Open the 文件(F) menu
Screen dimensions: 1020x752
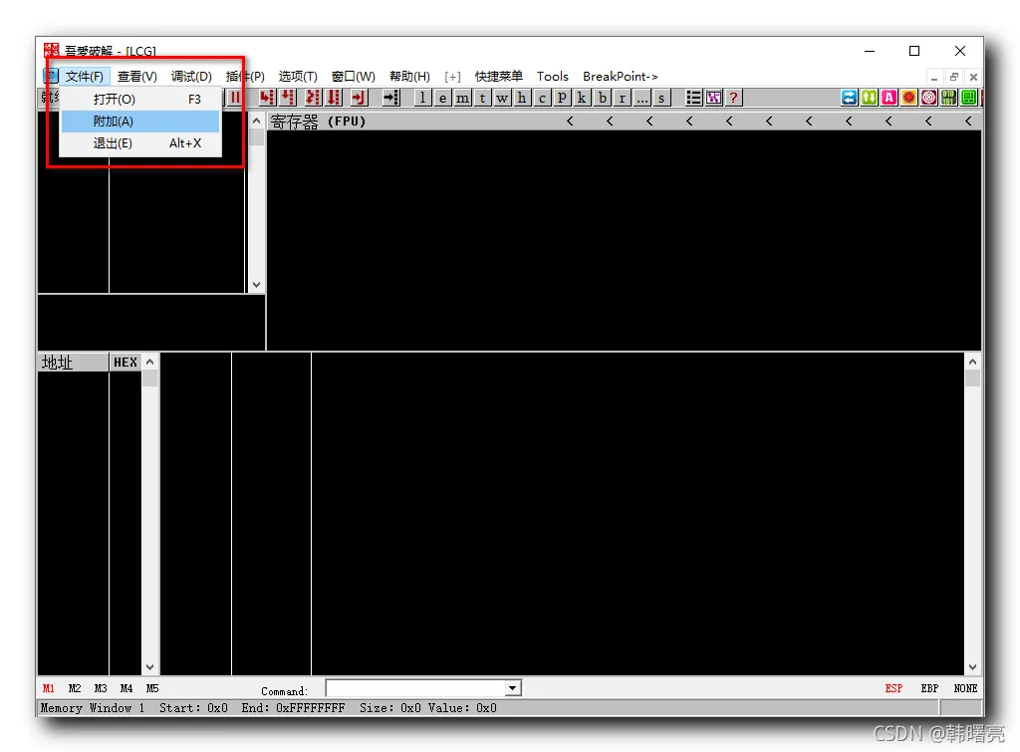[x=85, y=76]
